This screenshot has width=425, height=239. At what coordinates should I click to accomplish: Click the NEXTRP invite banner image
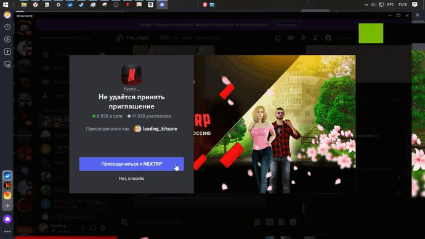click(275, 124)
